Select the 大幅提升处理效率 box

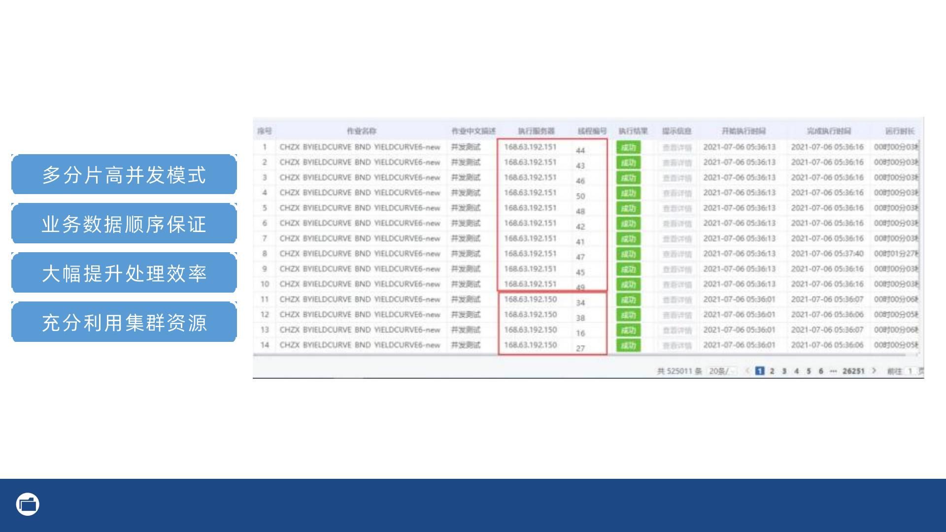click(x=124, y=273)
